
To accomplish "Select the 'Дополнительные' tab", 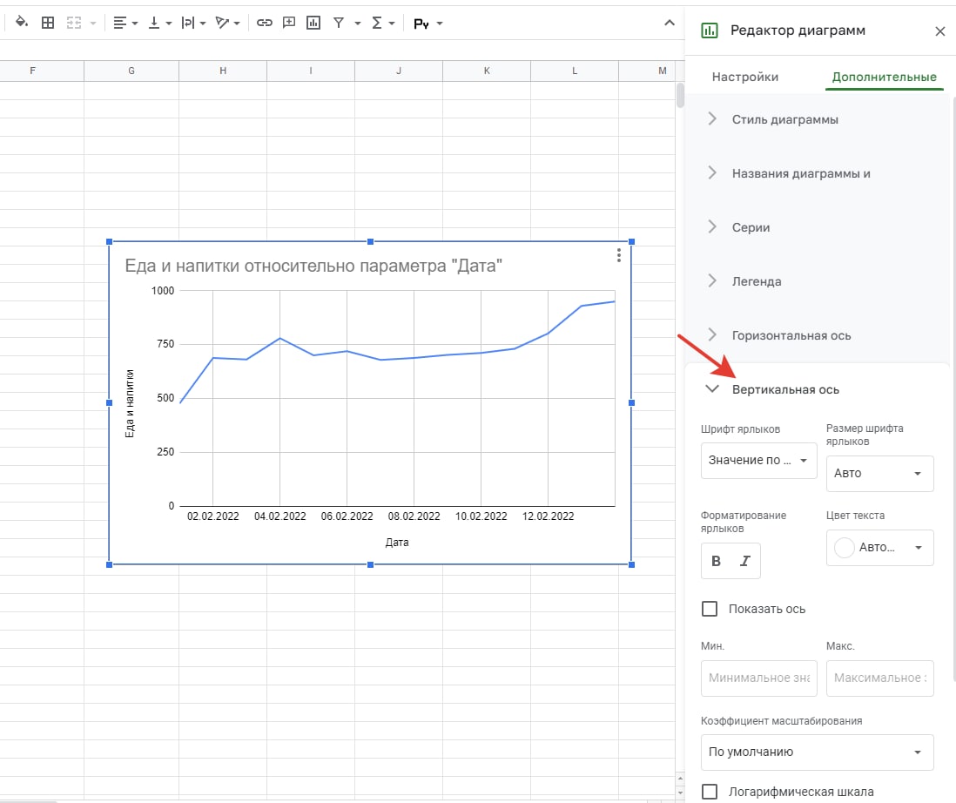I will [884, 77].
